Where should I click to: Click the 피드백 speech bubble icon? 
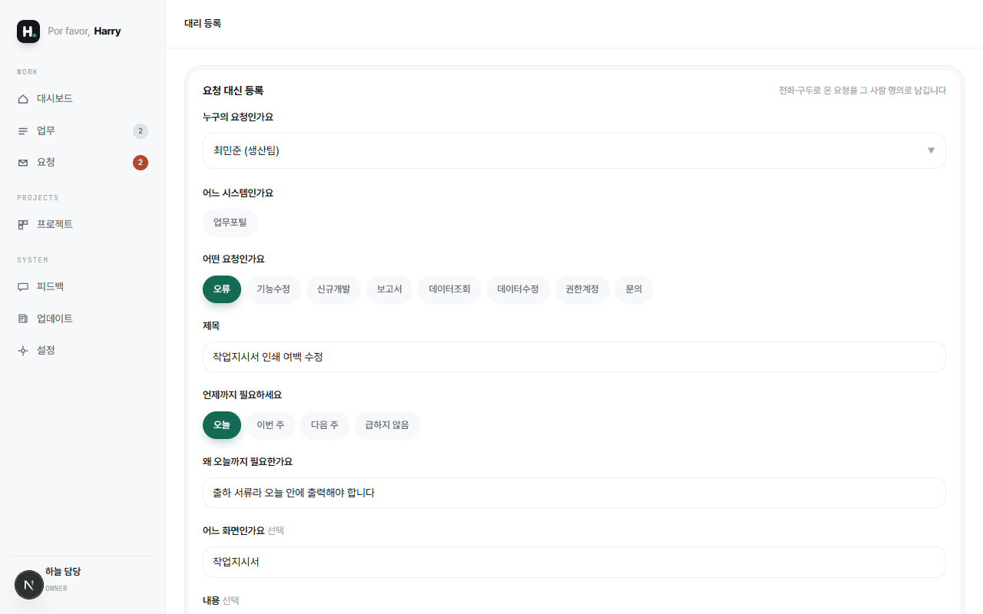(x=23, y=287)
